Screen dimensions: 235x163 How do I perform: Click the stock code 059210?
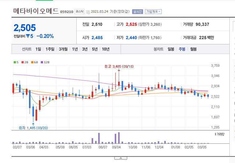(x=67, y=12)
